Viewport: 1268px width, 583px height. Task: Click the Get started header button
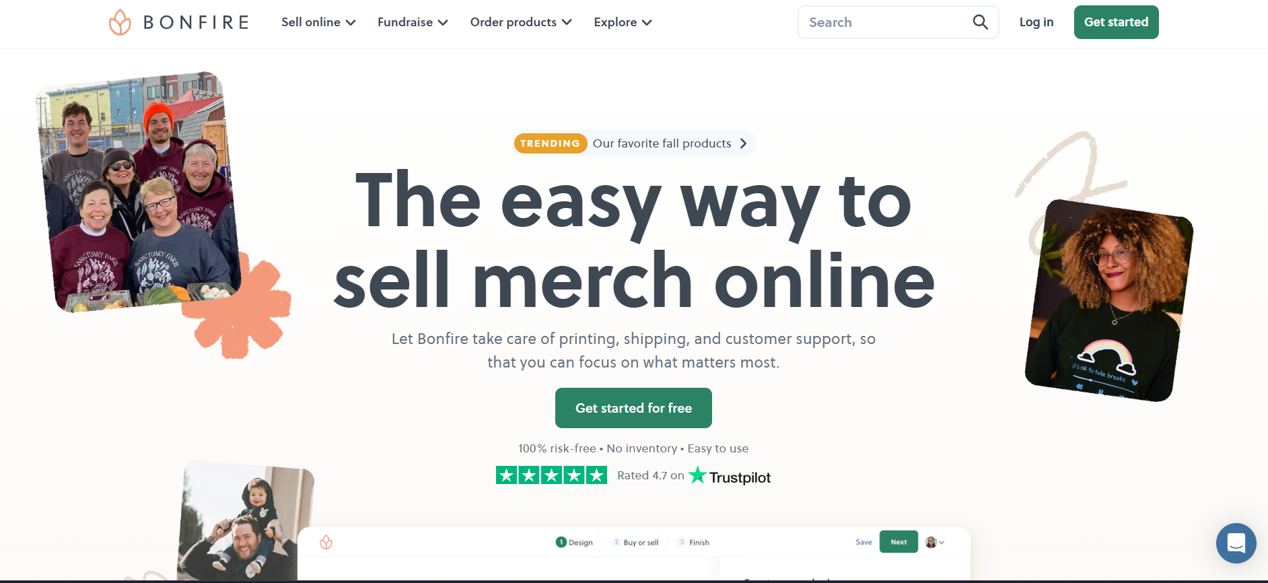(x=1116, y=22)
